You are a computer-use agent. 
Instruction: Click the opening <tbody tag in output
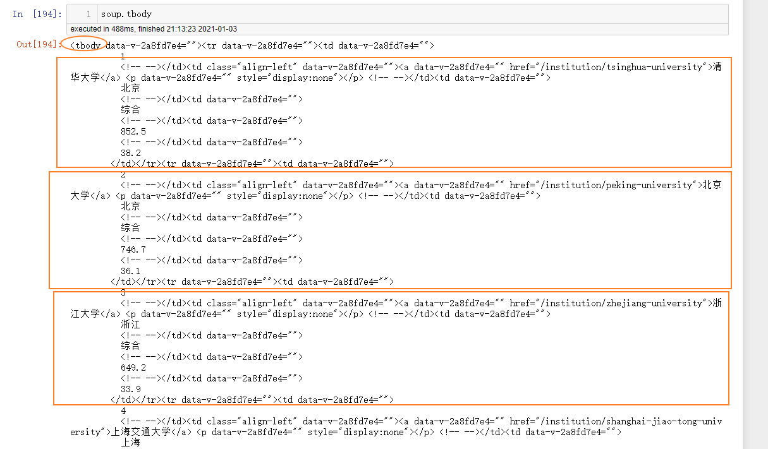click(85, 45)
